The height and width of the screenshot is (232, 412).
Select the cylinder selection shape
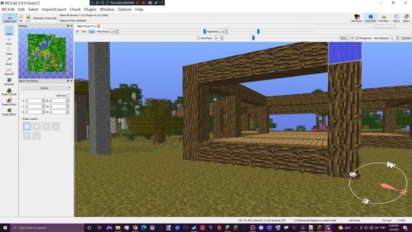56,126
